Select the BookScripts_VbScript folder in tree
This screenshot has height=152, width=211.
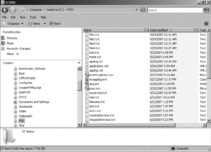[x=30, y=69]
